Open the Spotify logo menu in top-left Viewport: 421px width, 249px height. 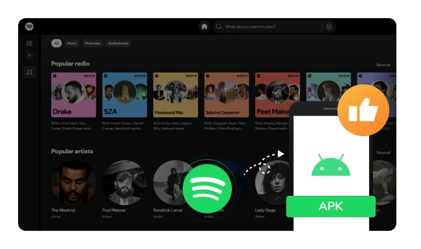pos(29,27)
